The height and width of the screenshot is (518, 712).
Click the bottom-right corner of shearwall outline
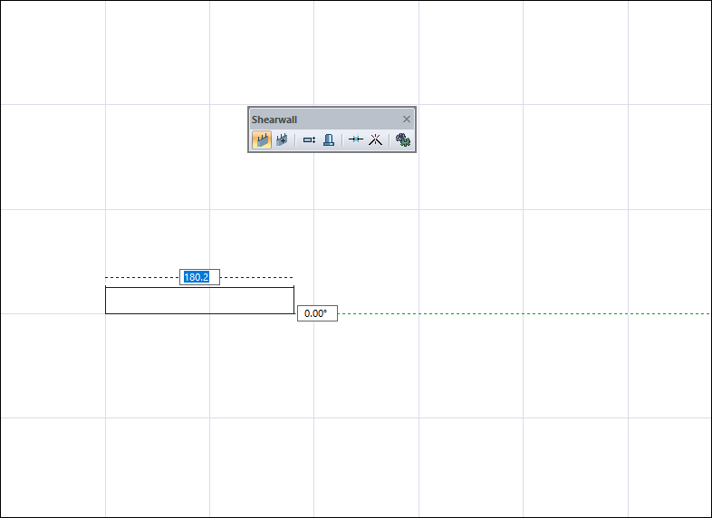pyautogui.click(x=293, y=313)
